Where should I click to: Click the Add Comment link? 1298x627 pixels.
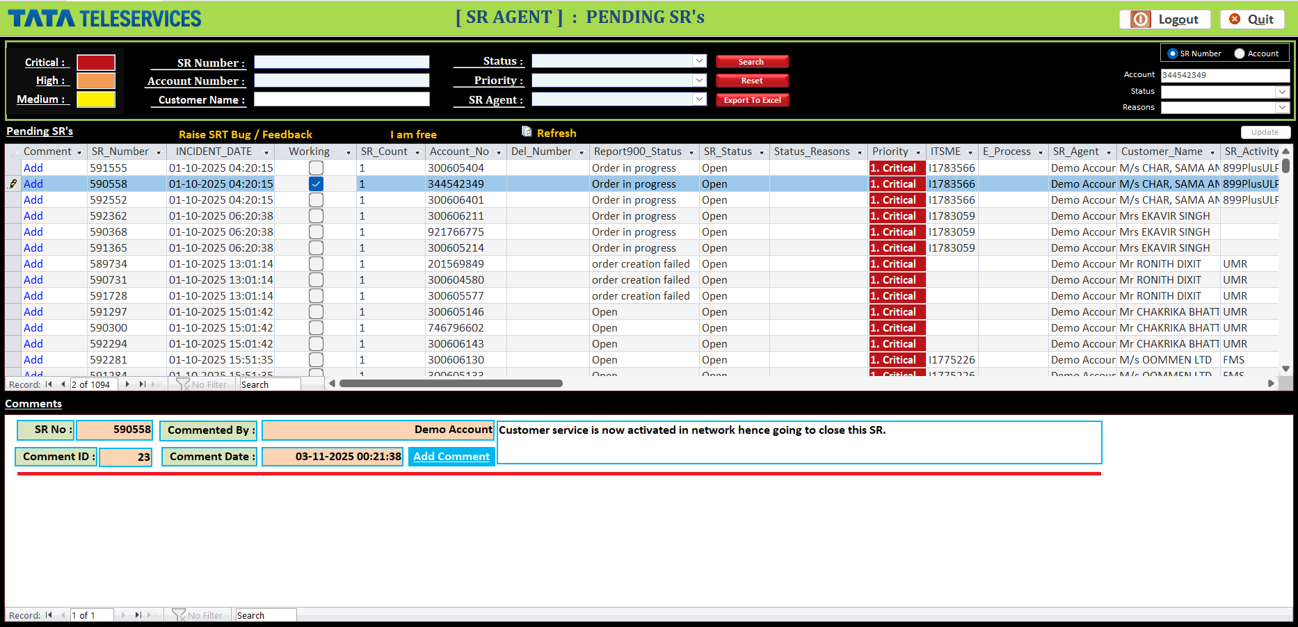(x=451, y=456)
